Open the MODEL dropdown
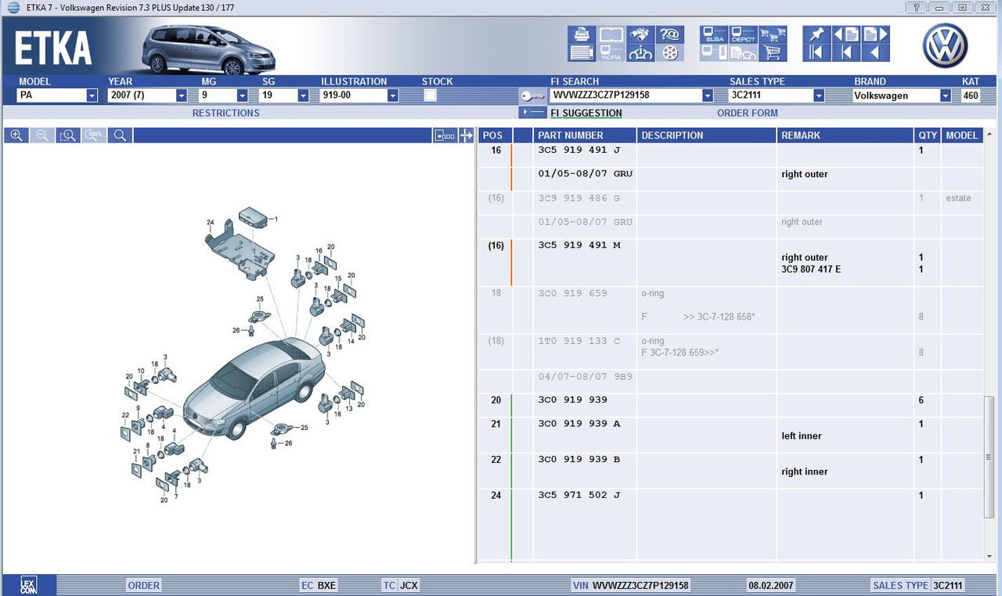The height and width of the screenshot is (596, 1002). pyautogui.click(x=92, y=96)
